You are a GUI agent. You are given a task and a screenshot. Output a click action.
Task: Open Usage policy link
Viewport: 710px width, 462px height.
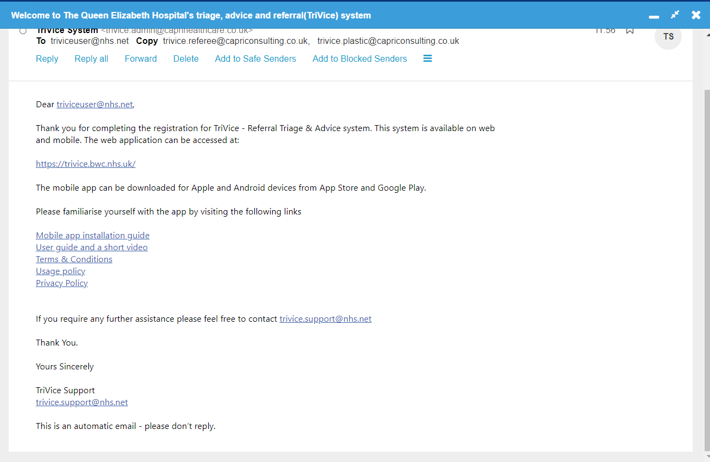61,271
